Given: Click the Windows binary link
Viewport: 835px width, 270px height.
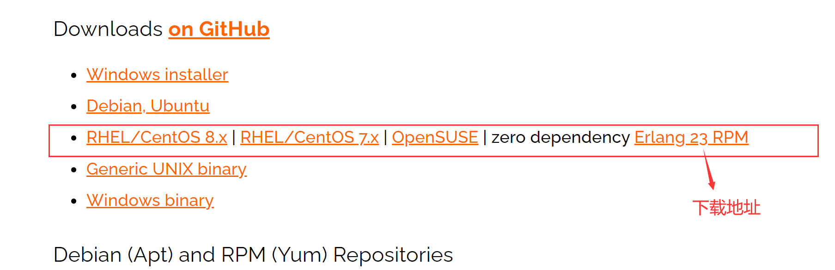Looking at the screenshot, I should (x=150, y=200).
